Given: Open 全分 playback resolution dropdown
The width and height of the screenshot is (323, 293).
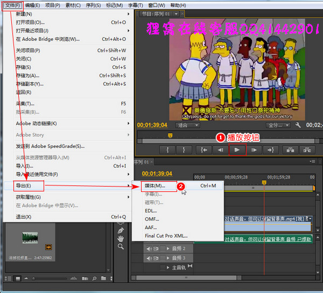Looking at the screenshot, I should coord(278,125).
